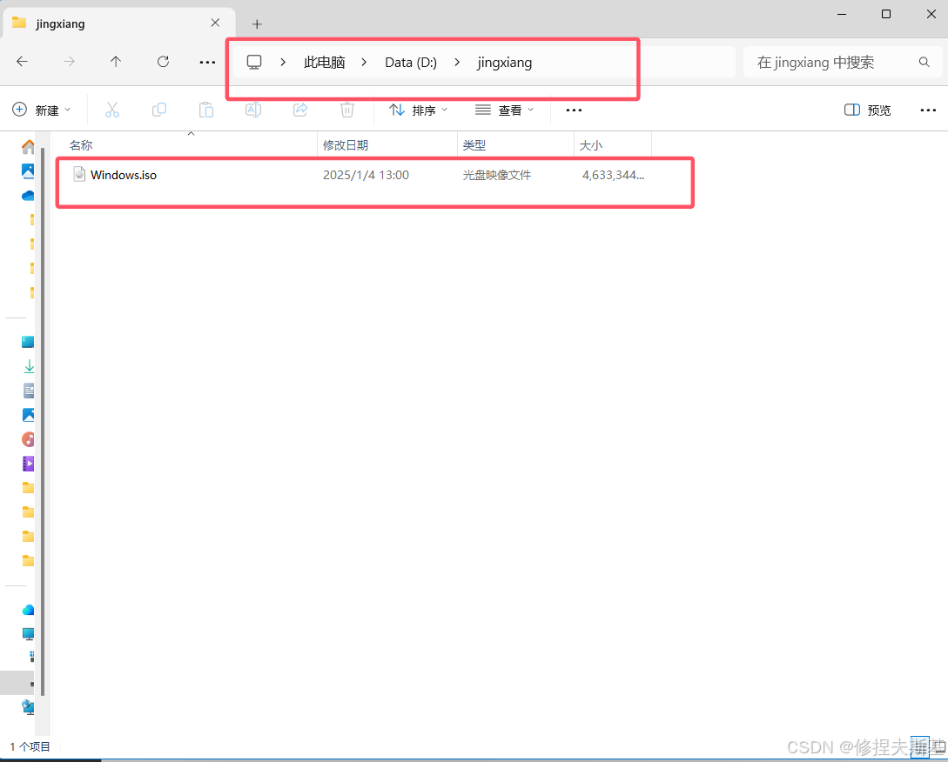Open the 查看 view dropdown
The image size is (948, 762).
point(505,110)
